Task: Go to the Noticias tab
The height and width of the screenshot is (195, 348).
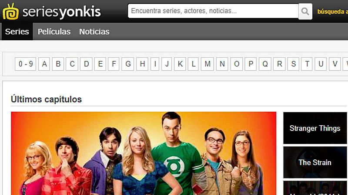Action: tap(94, 32)
